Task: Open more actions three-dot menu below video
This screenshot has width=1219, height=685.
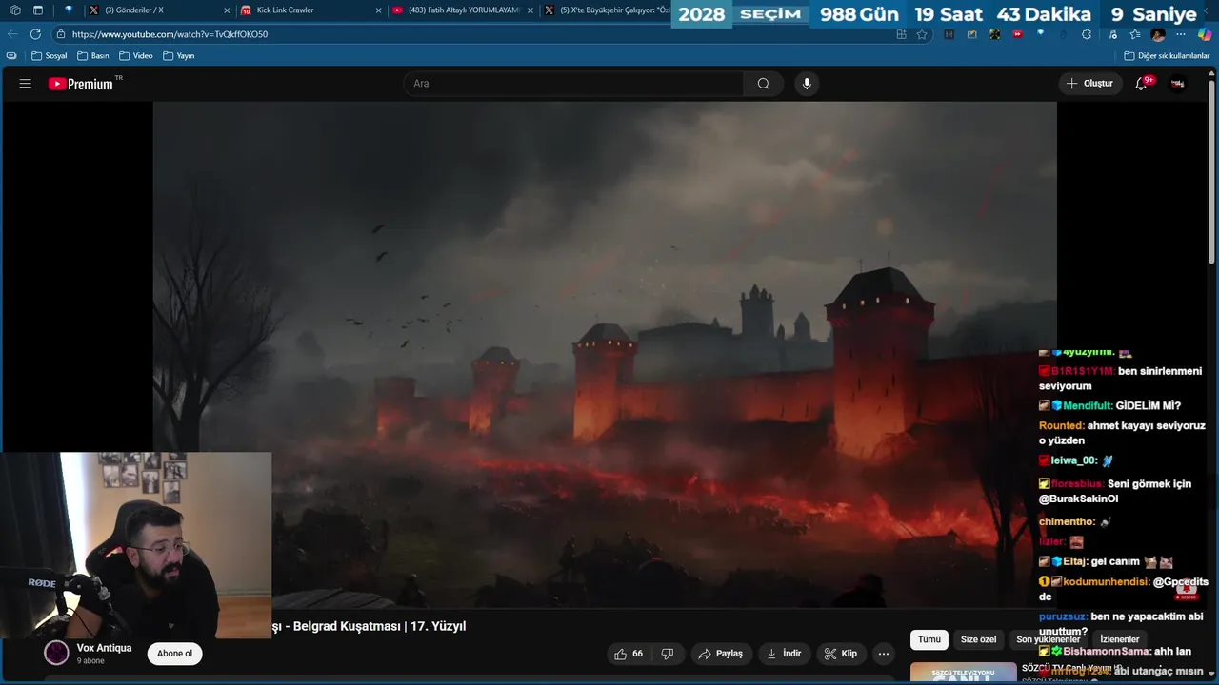Action: click(884, 654)
